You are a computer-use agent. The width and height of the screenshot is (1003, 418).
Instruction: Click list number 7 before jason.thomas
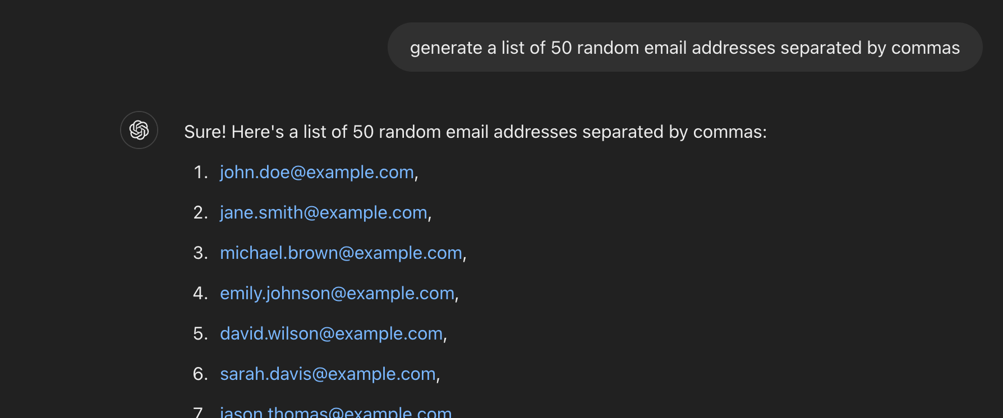199,412
